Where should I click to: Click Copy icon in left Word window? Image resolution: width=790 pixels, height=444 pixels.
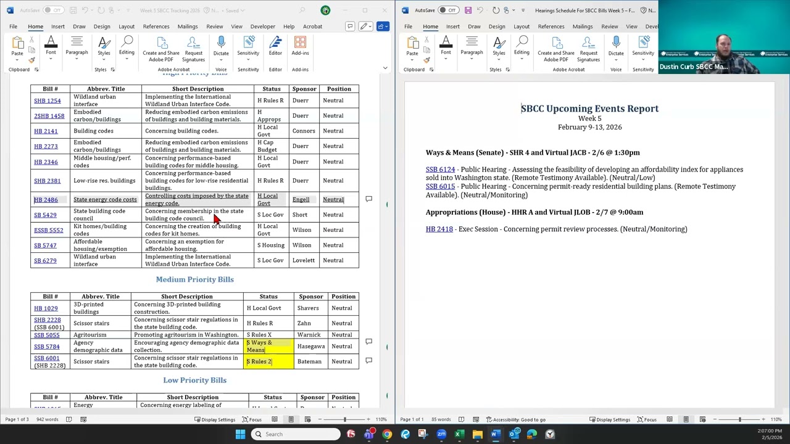[x=31, y=50]
